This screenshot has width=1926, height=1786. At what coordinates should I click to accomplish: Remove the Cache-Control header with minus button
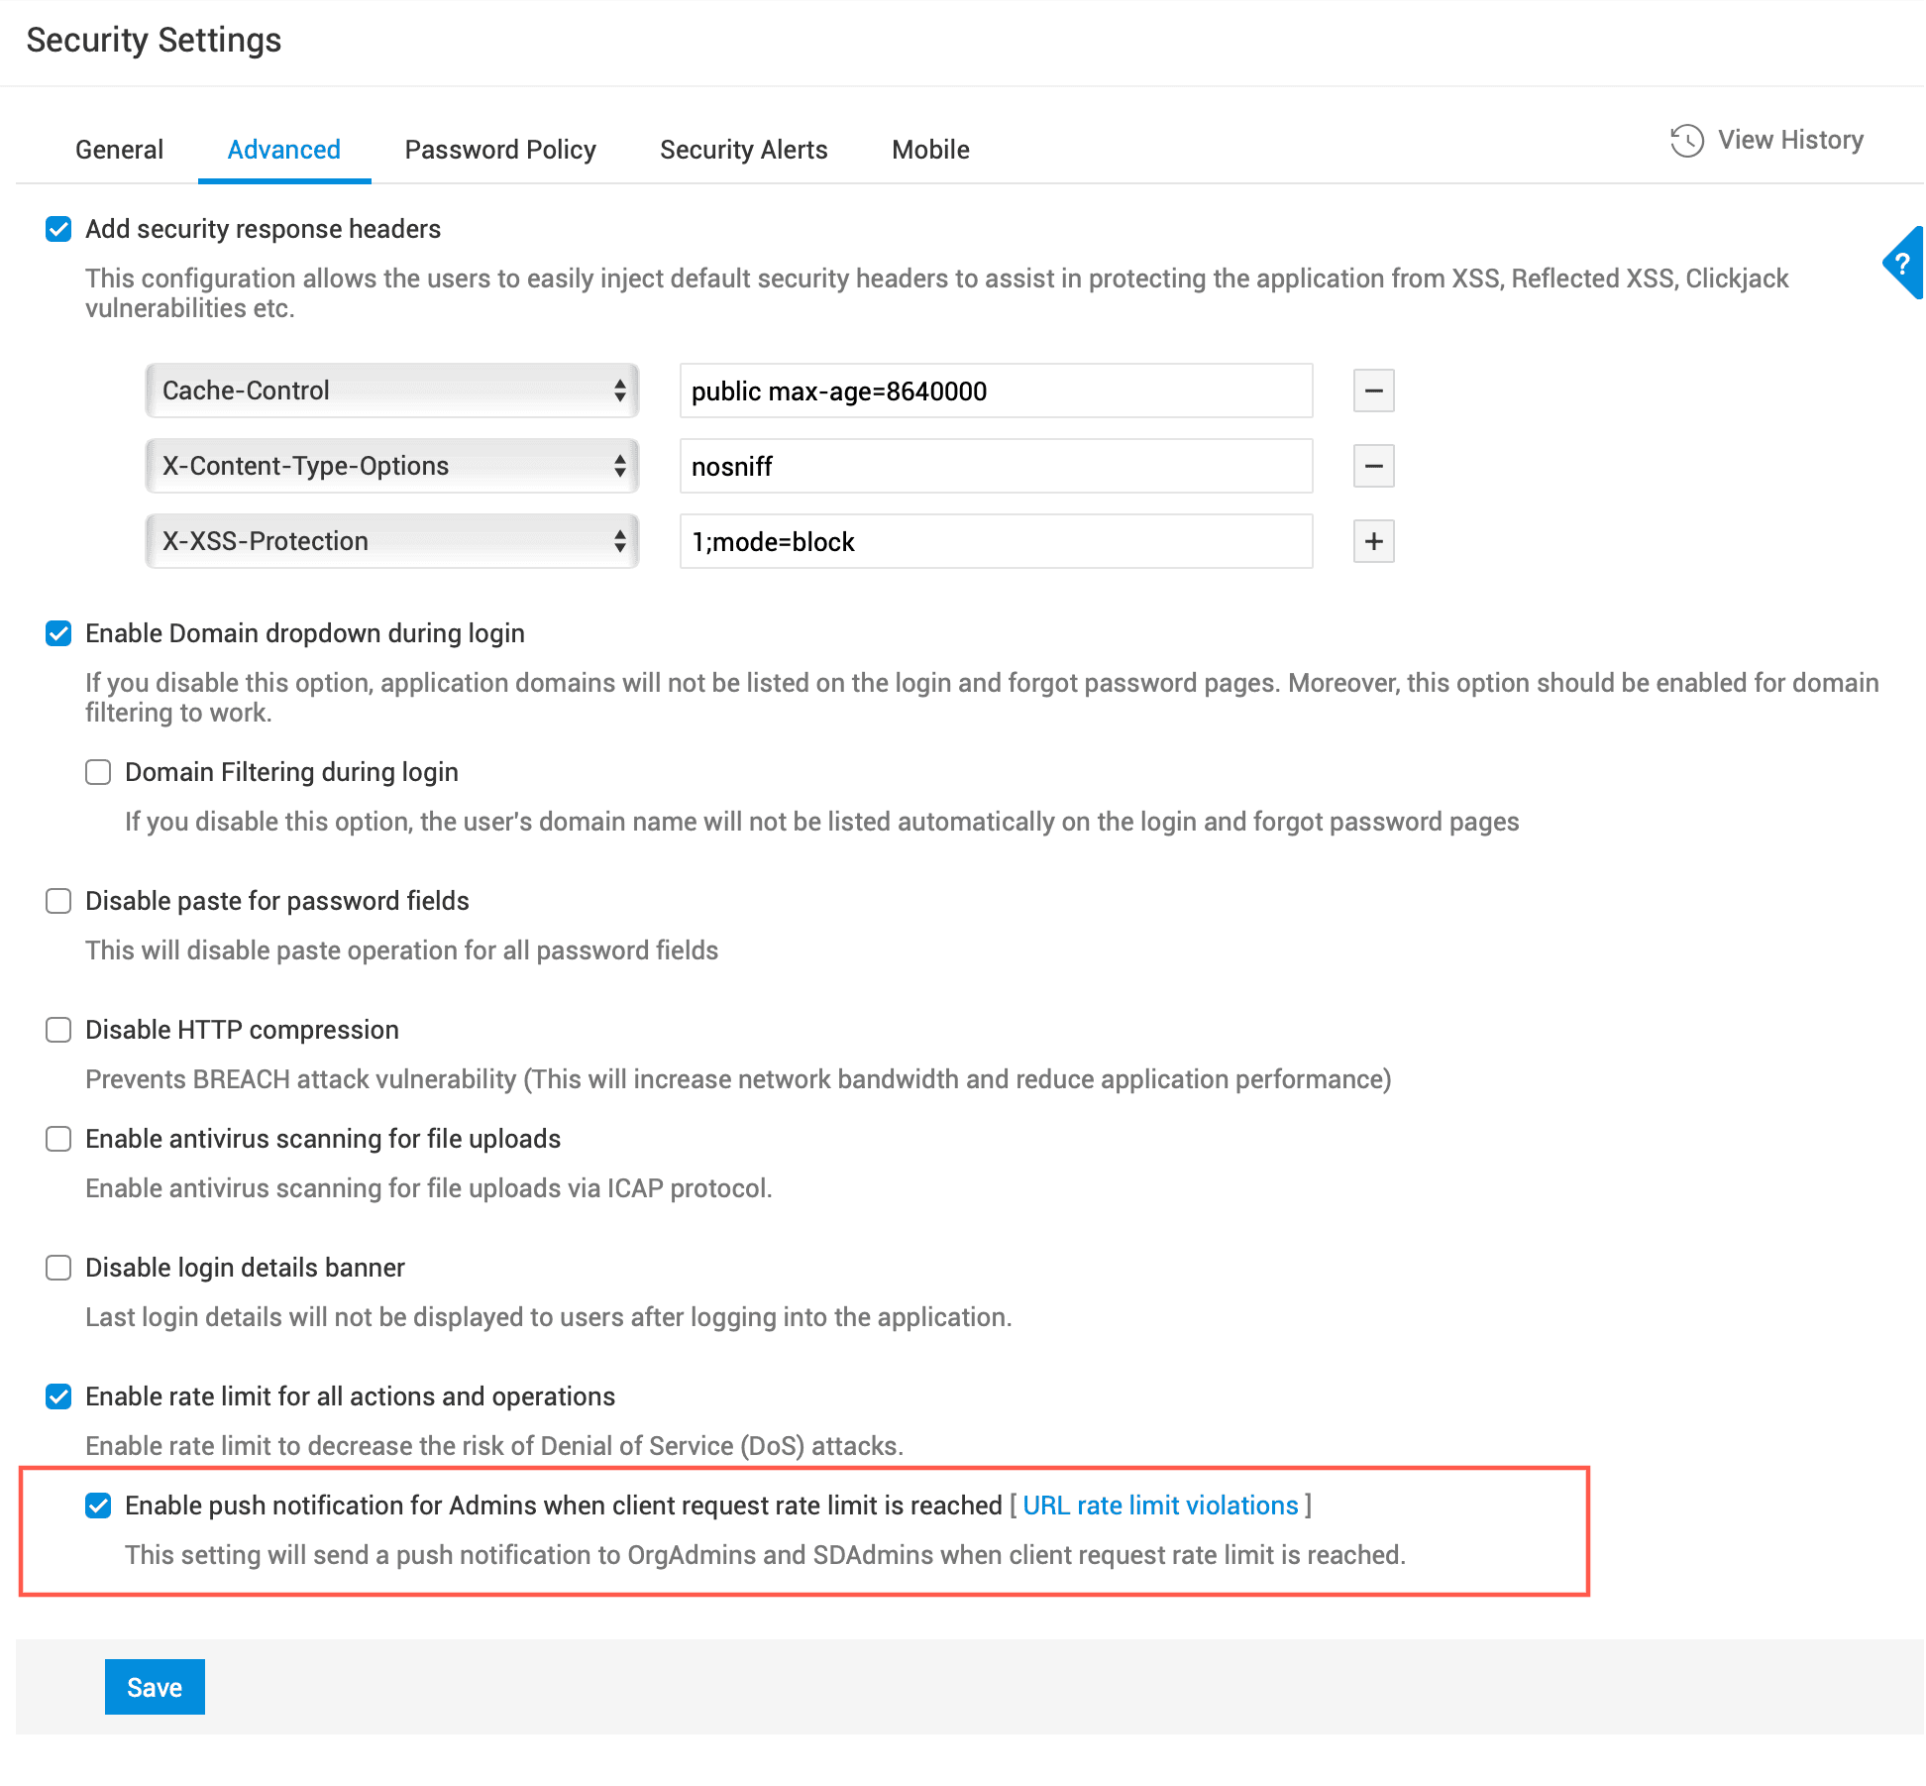(1373, 391)
